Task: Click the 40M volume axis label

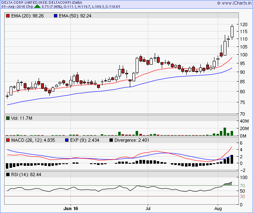Action: click(x=244, y=121)
